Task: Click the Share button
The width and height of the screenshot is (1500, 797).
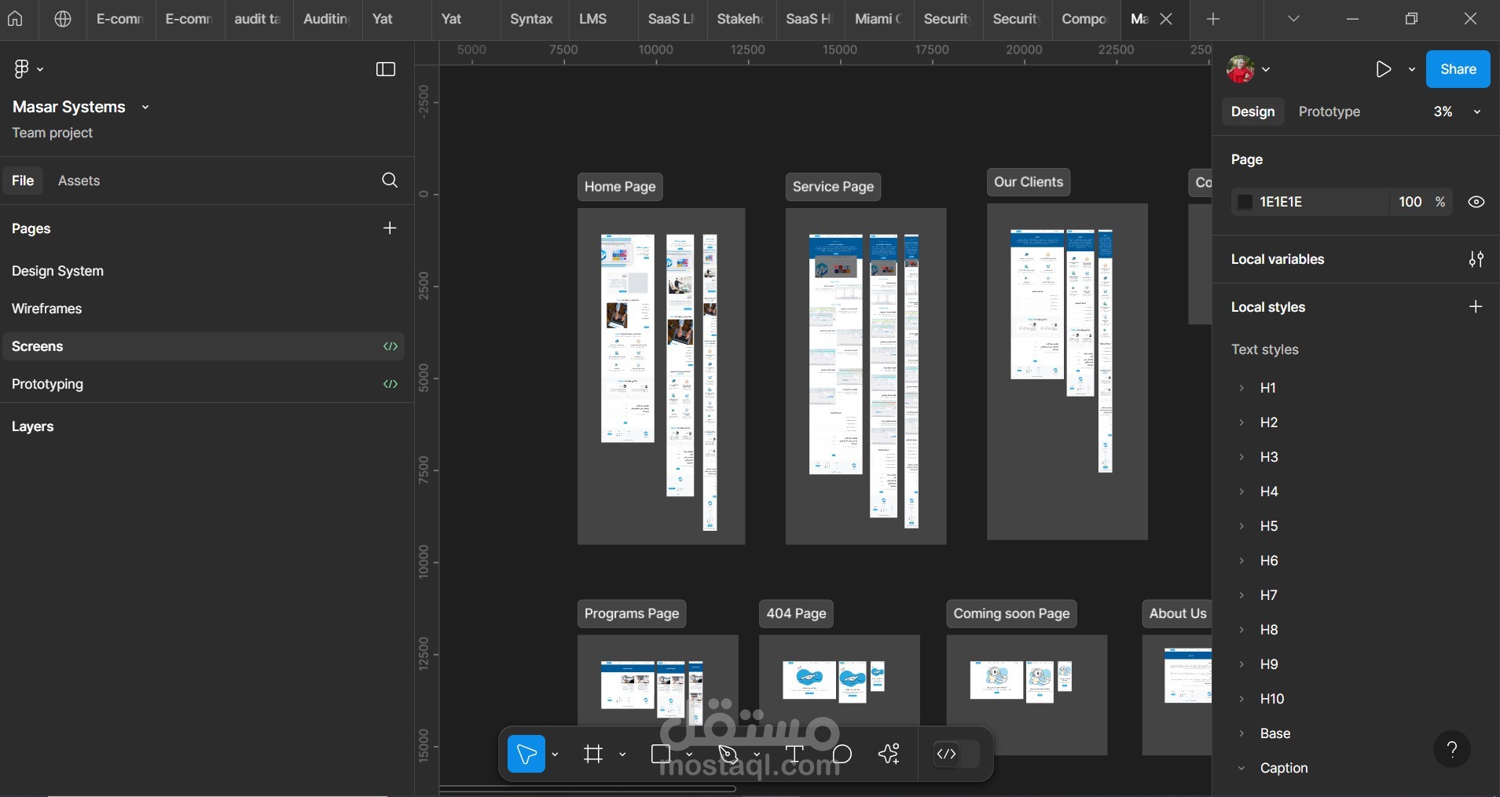Action: (x=1458, y=69)
